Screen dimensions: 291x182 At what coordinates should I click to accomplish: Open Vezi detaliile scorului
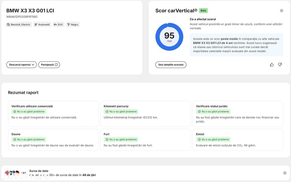click(x=171, y=65)
